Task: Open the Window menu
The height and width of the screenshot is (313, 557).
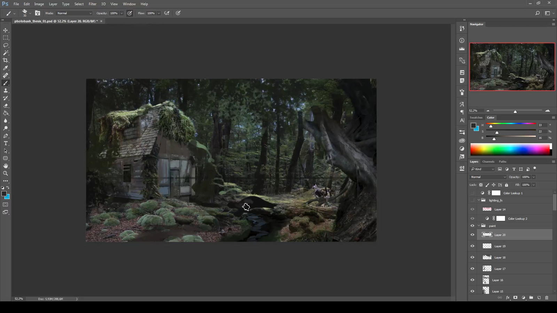Action: 129,4
